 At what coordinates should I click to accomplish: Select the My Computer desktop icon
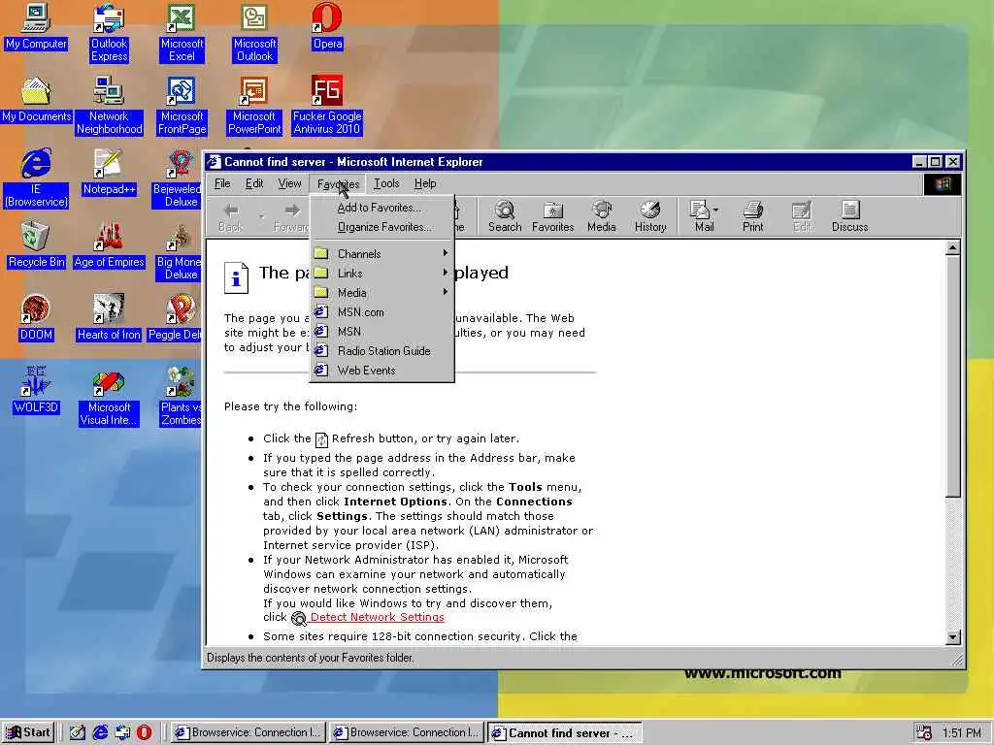[36, 26]
